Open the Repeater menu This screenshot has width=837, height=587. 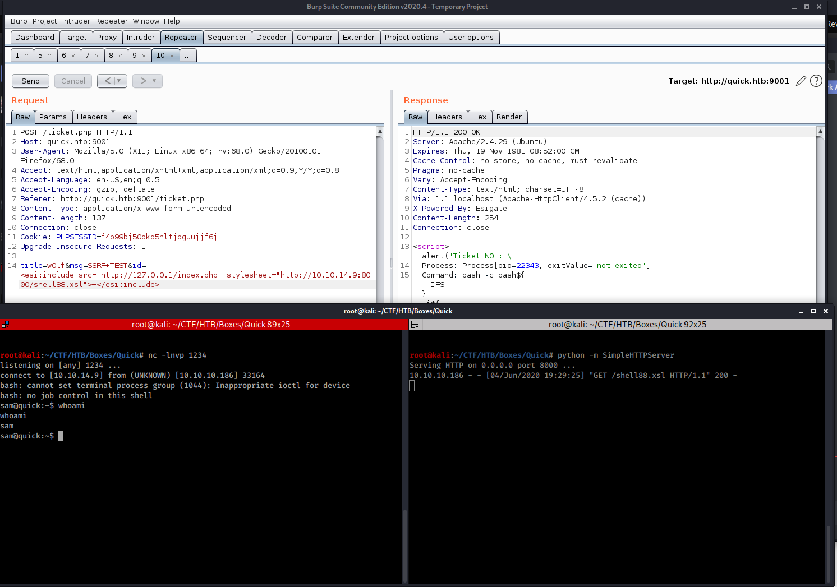pos(112,21)
